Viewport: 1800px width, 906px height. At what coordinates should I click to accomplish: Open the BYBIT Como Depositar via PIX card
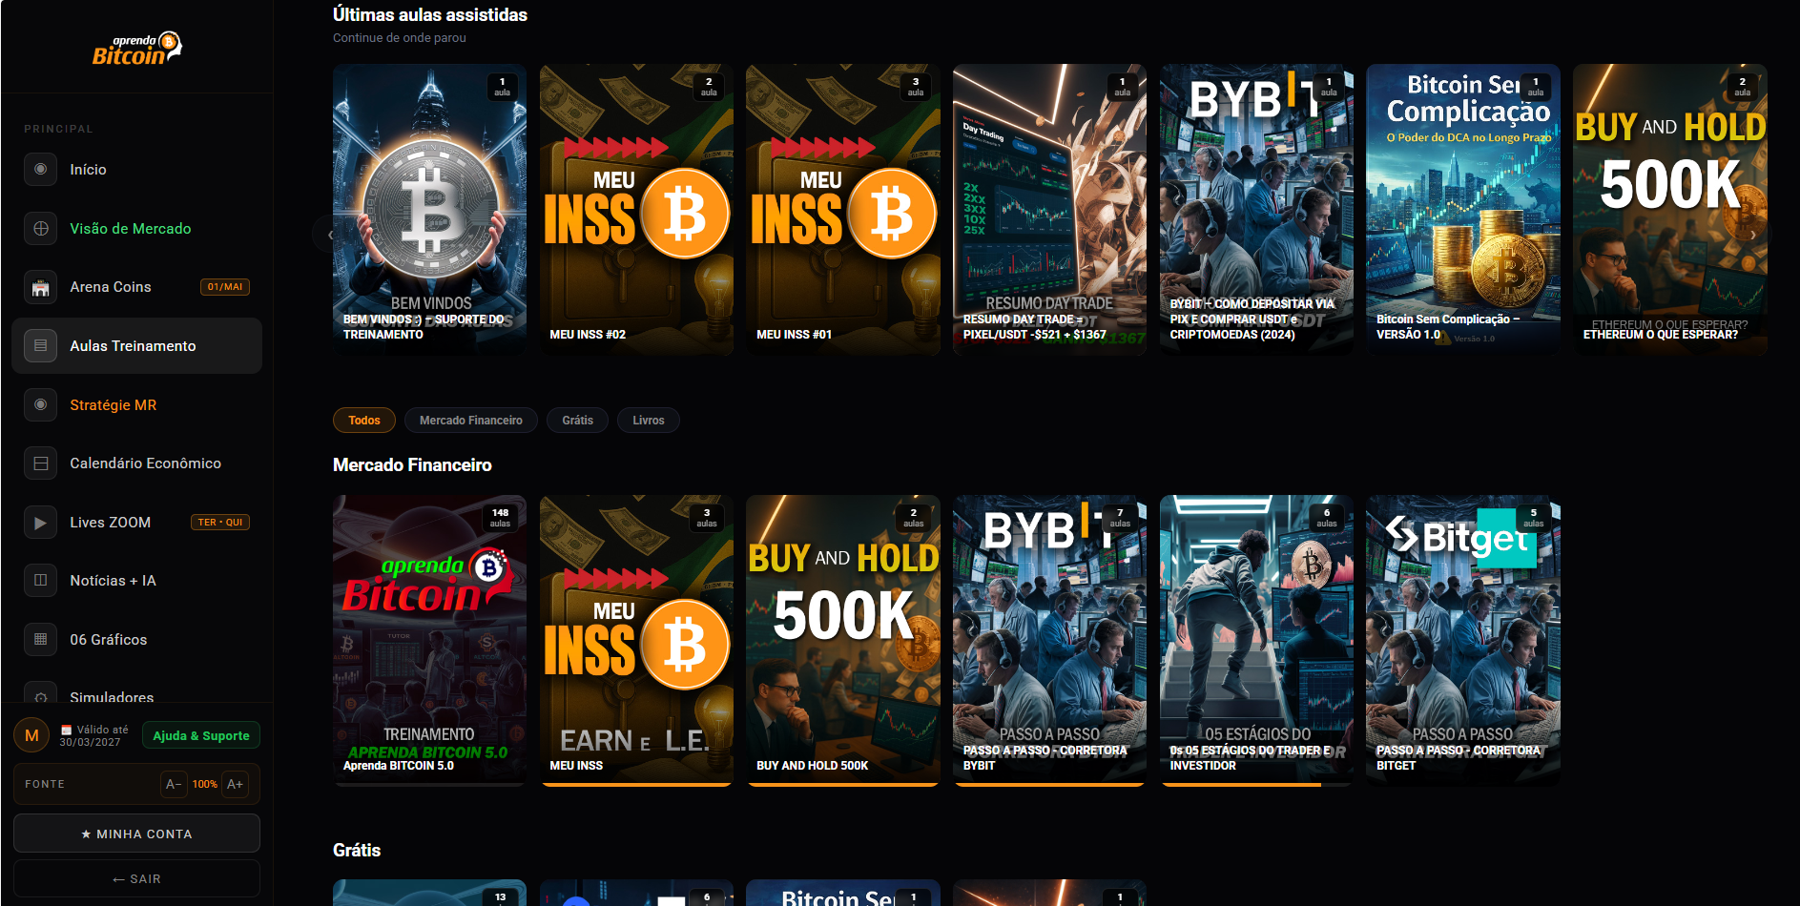coord(1256,210)
